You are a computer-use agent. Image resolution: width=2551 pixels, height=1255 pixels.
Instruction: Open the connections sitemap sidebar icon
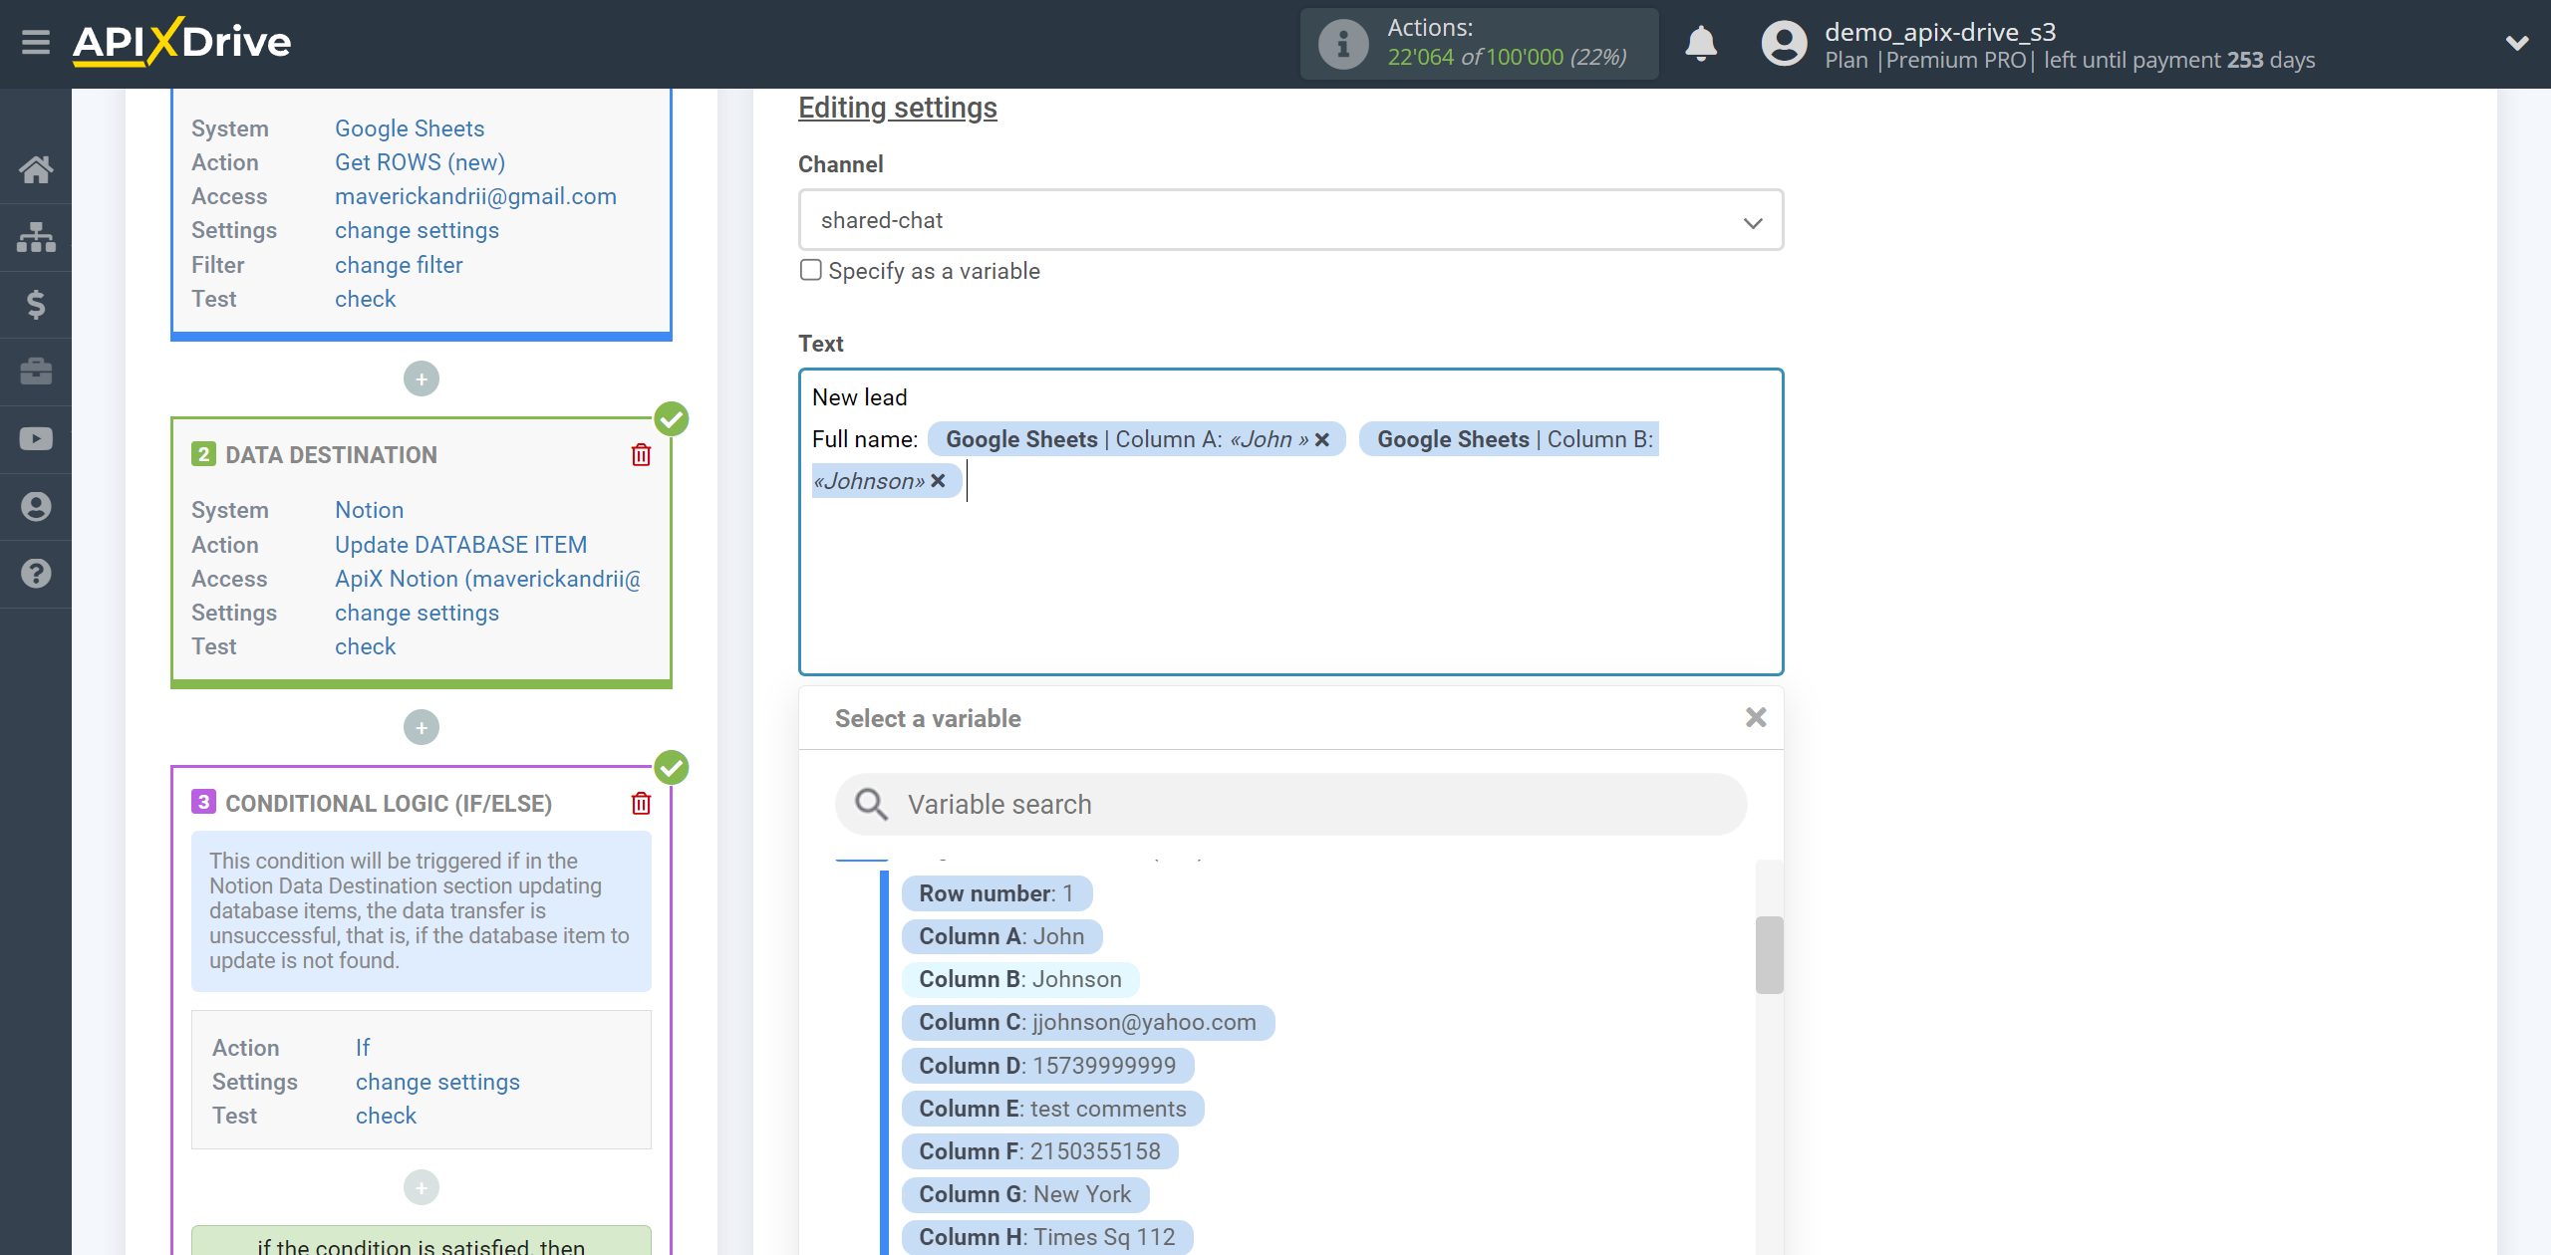coord(36,237)
